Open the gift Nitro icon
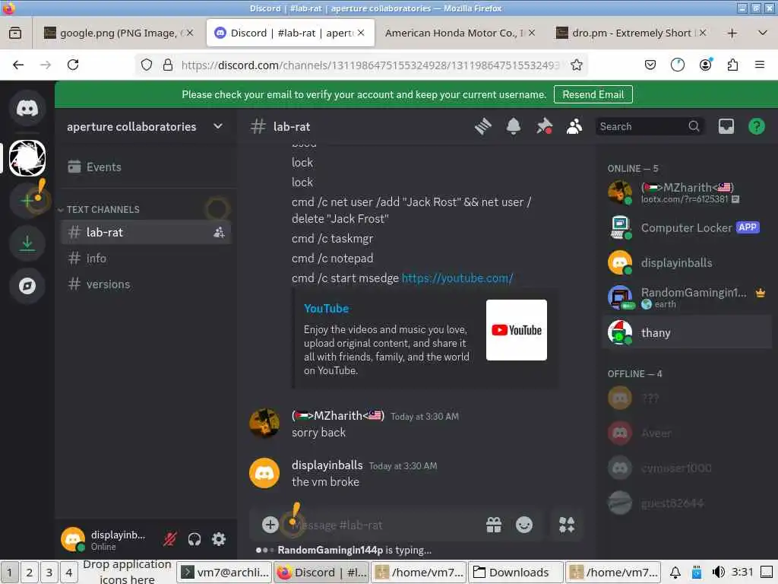Viewport: 778px width, 584px height. point(494,525)
